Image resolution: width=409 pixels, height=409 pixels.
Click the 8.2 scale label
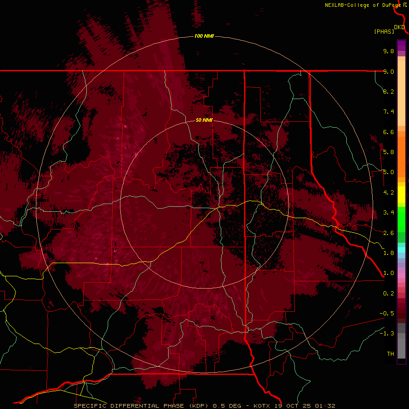pyautogui.click(x=389, y=91)
